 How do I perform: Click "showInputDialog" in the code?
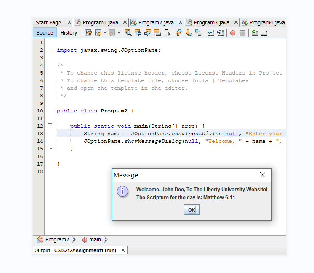(197, 134)
